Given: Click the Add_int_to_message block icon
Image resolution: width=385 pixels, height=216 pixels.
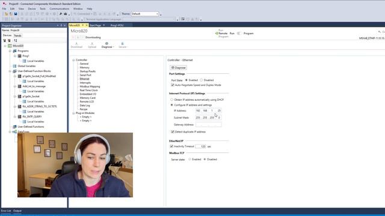Looking at the screenshot, I should tap(20, 86).
